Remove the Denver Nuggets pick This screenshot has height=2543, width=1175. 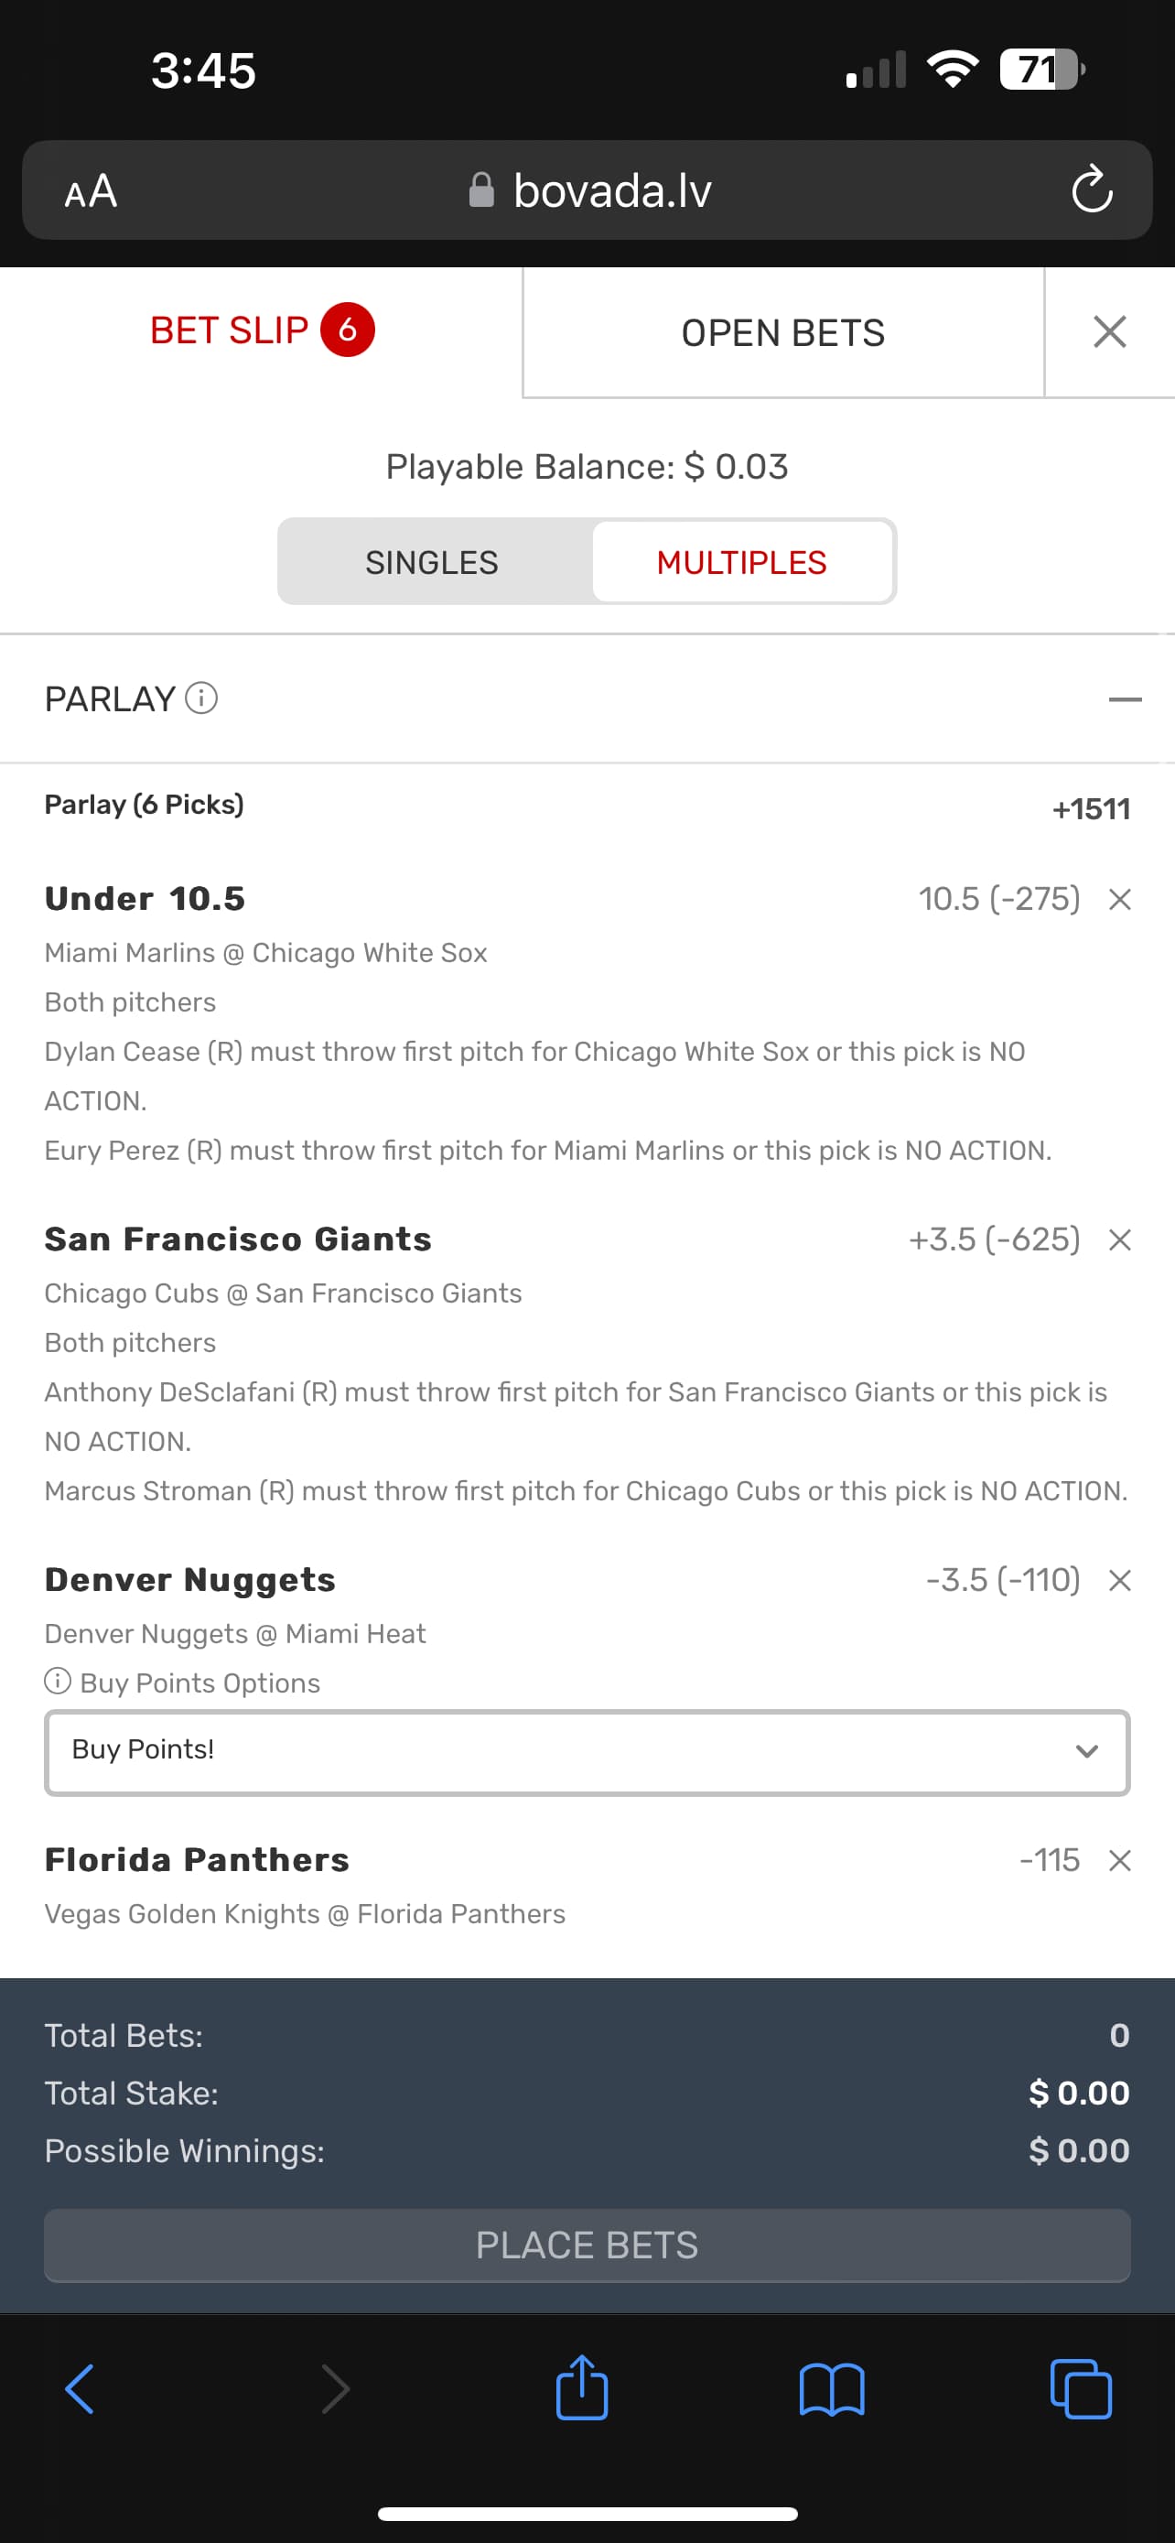tap(1119, 1581)
